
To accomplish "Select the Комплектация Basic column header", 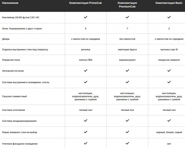I will [x=169, y=3].
